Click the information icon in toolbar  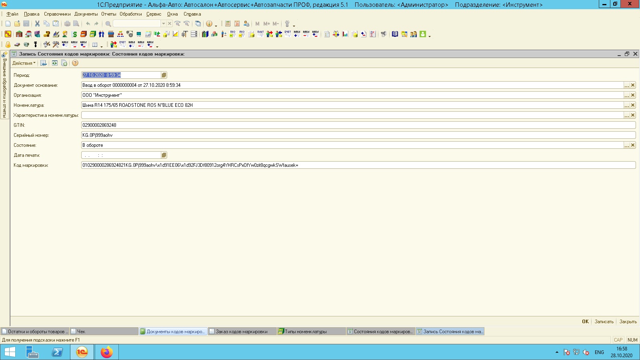click(x=209, y=24)
